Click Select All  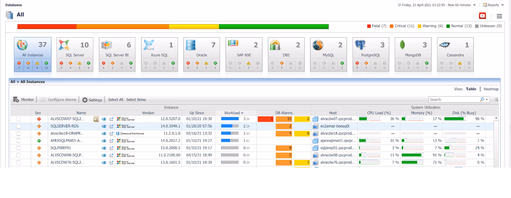116,100
